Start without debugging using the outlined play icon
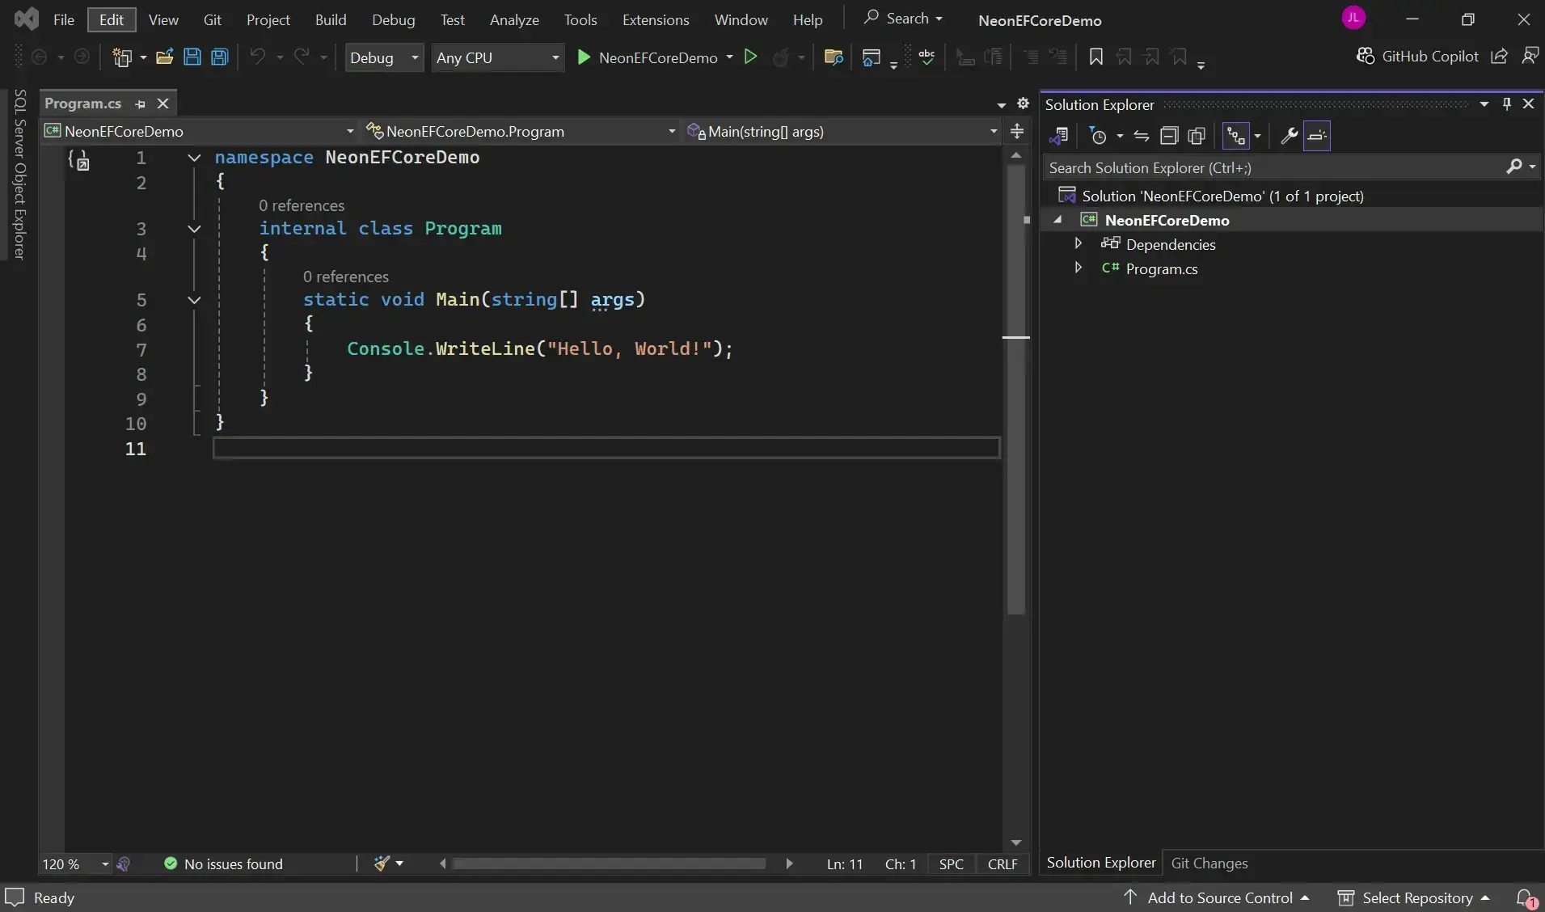1545x912 pixels. 750,57
